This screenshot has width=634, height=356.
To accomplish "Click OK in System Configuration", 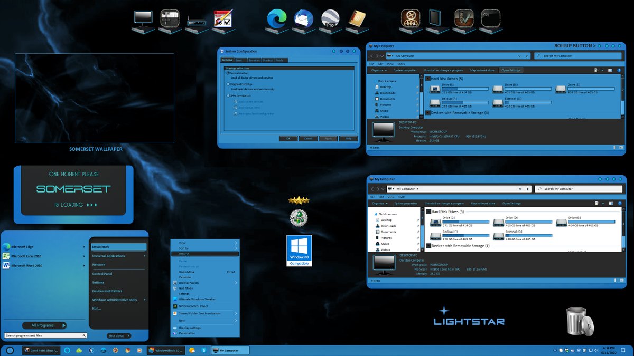I will [288, 138].
